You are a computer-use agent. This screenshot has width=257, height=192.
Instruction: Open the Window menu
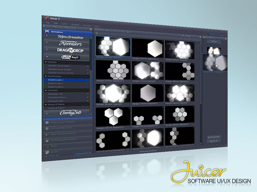pyautogui.click(x=87, y=26)
